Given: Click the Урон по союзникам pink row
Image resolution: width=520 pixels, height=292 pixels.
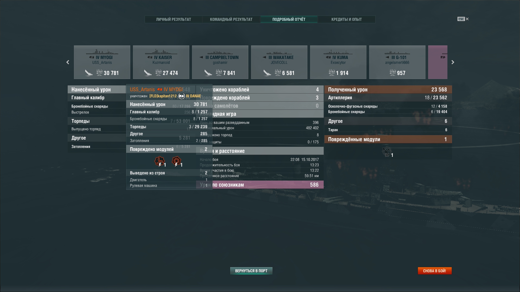Looking at the screenshot, I should (260, 185).
